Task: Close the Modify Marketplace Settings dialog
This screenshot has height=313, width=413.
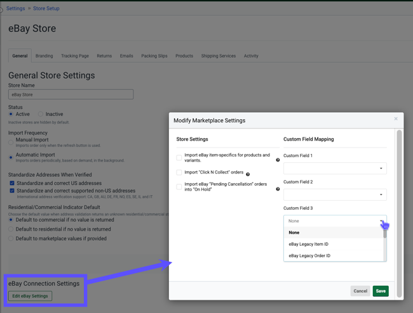Action: (396, 118)
